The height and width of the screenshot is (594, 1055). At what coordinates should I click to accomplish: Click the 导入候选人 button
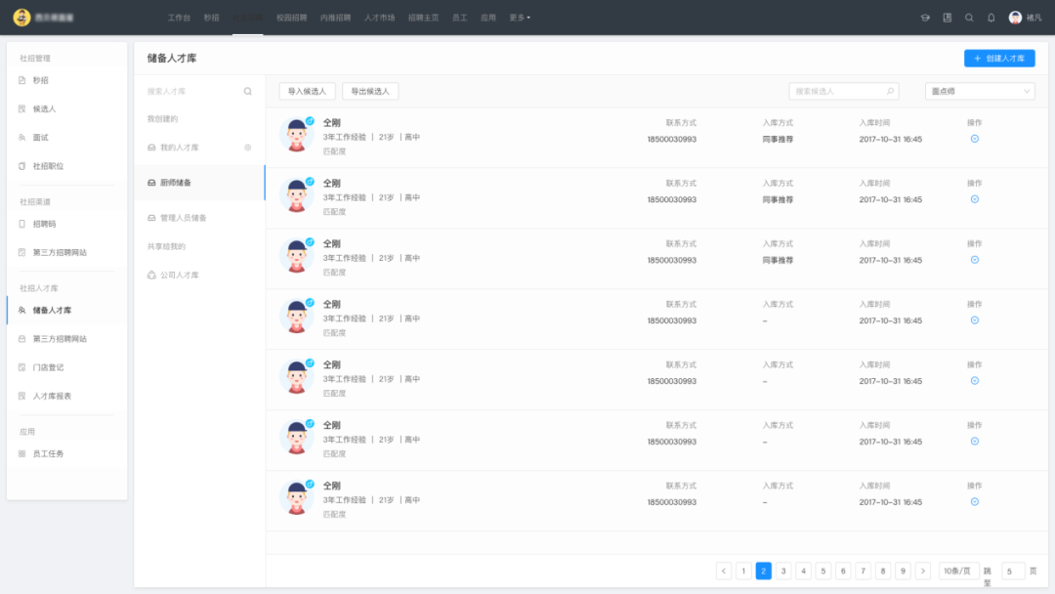coord(307,91)
